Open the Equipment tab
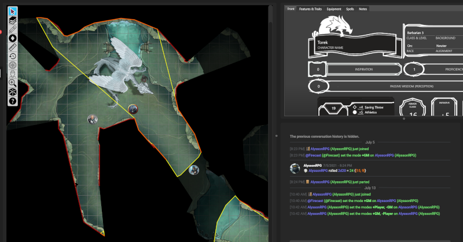The image size is (463, 242). pyautogui.click(x=334, y=9)
